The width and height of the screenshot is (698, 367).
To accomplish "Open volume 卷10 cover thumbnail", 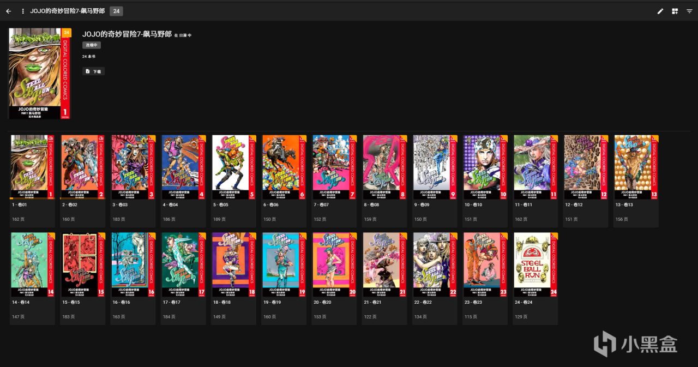I will pyautogui.click(x=485, y=167).
